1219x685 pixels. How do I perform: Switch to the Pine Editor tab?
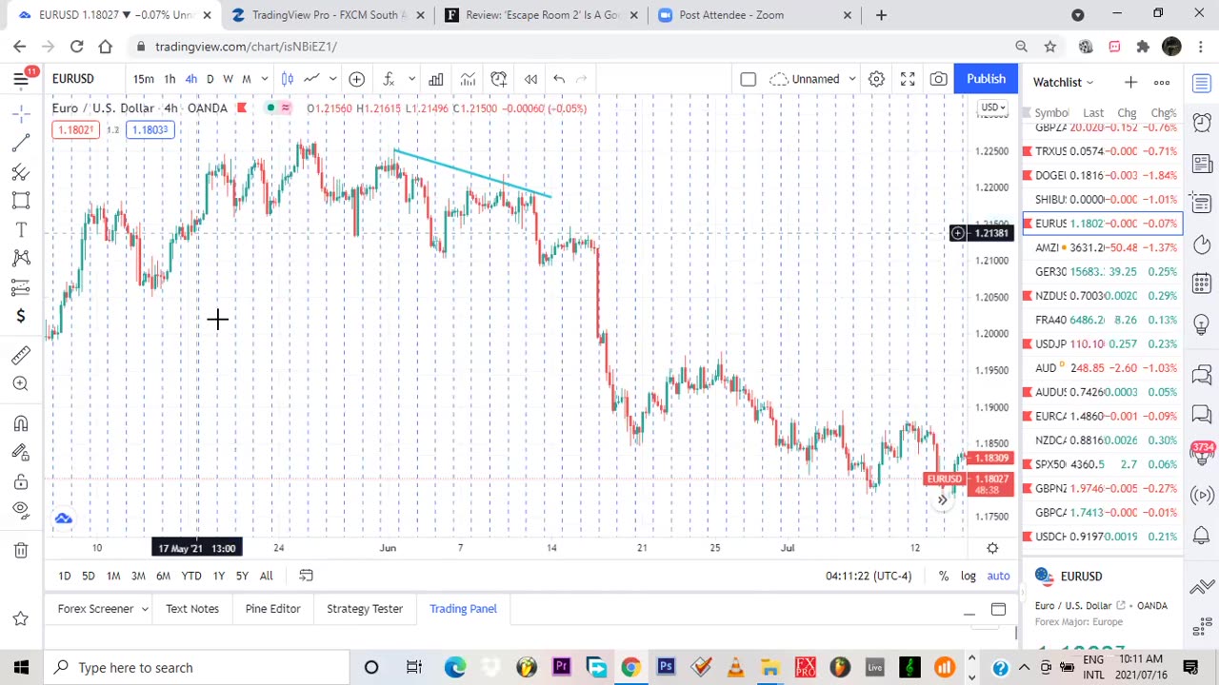(x=272, y=609)
